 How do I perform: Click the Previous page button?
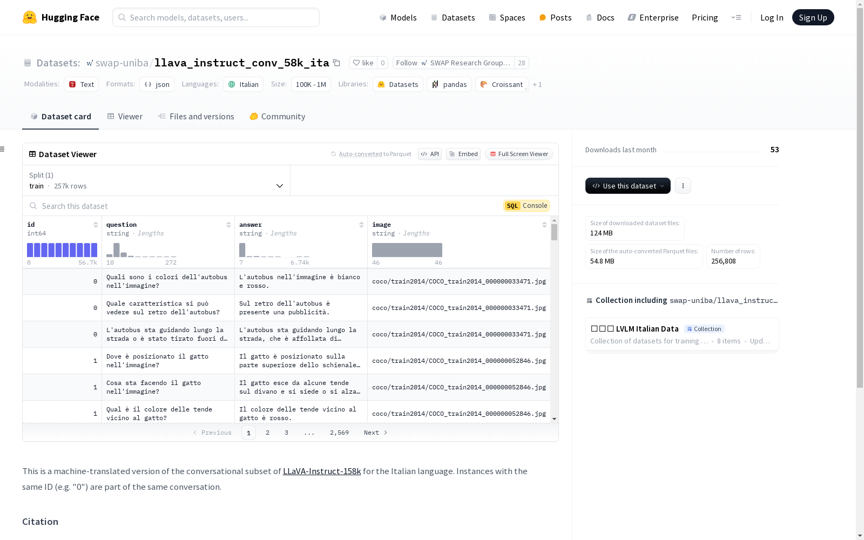[212, 433]
